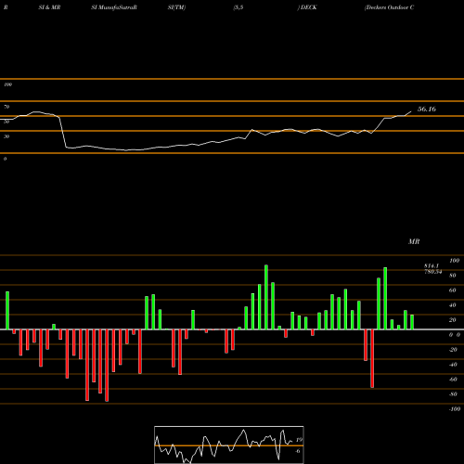Click the -100 label on MR axis
The width and height of the screenshot is (464, 464).
click(x=455, y=409)
